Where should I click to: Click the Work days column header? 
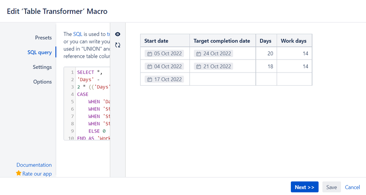(x=294, y=41)
